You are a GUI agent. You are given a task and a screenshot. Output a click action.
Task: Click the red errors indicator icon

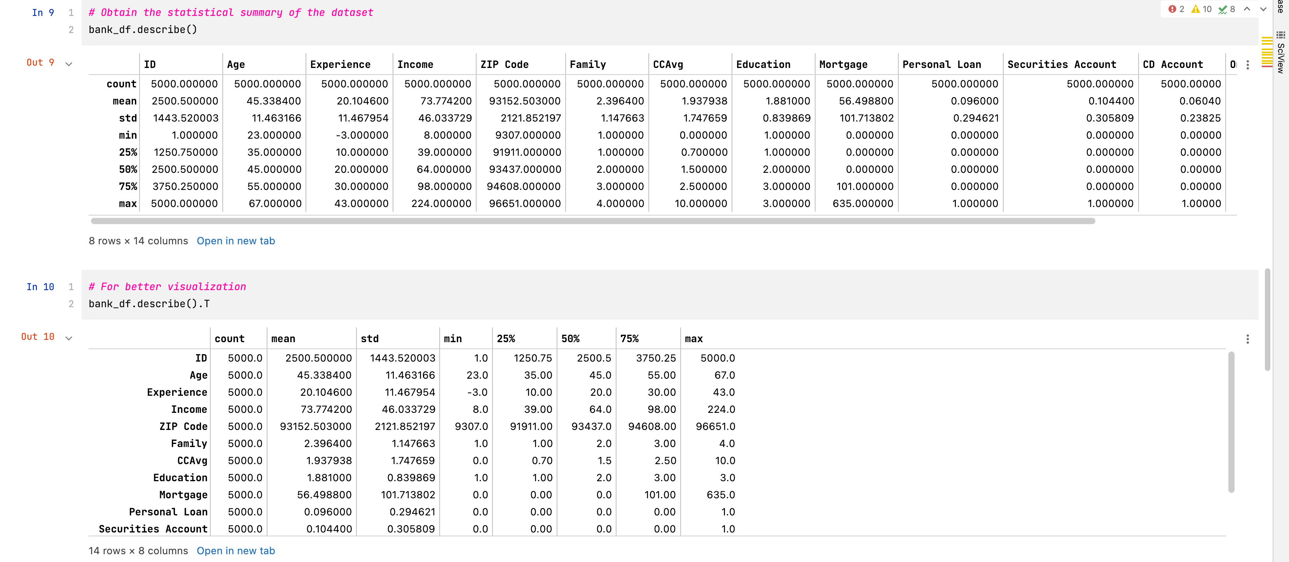1172,9
